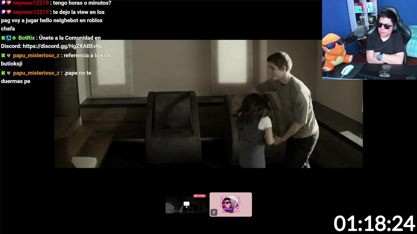Click the Twitch badge beside 'te dejo la view'
Image resolution: width=417 pixels, height=234 pixels.
[x=3, y=12]
